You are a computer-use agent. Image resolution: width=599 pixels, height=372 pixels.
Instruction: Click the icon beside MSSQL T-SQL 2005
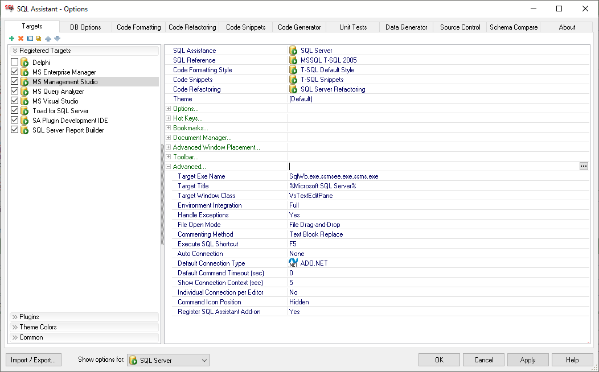pos(293,60)
